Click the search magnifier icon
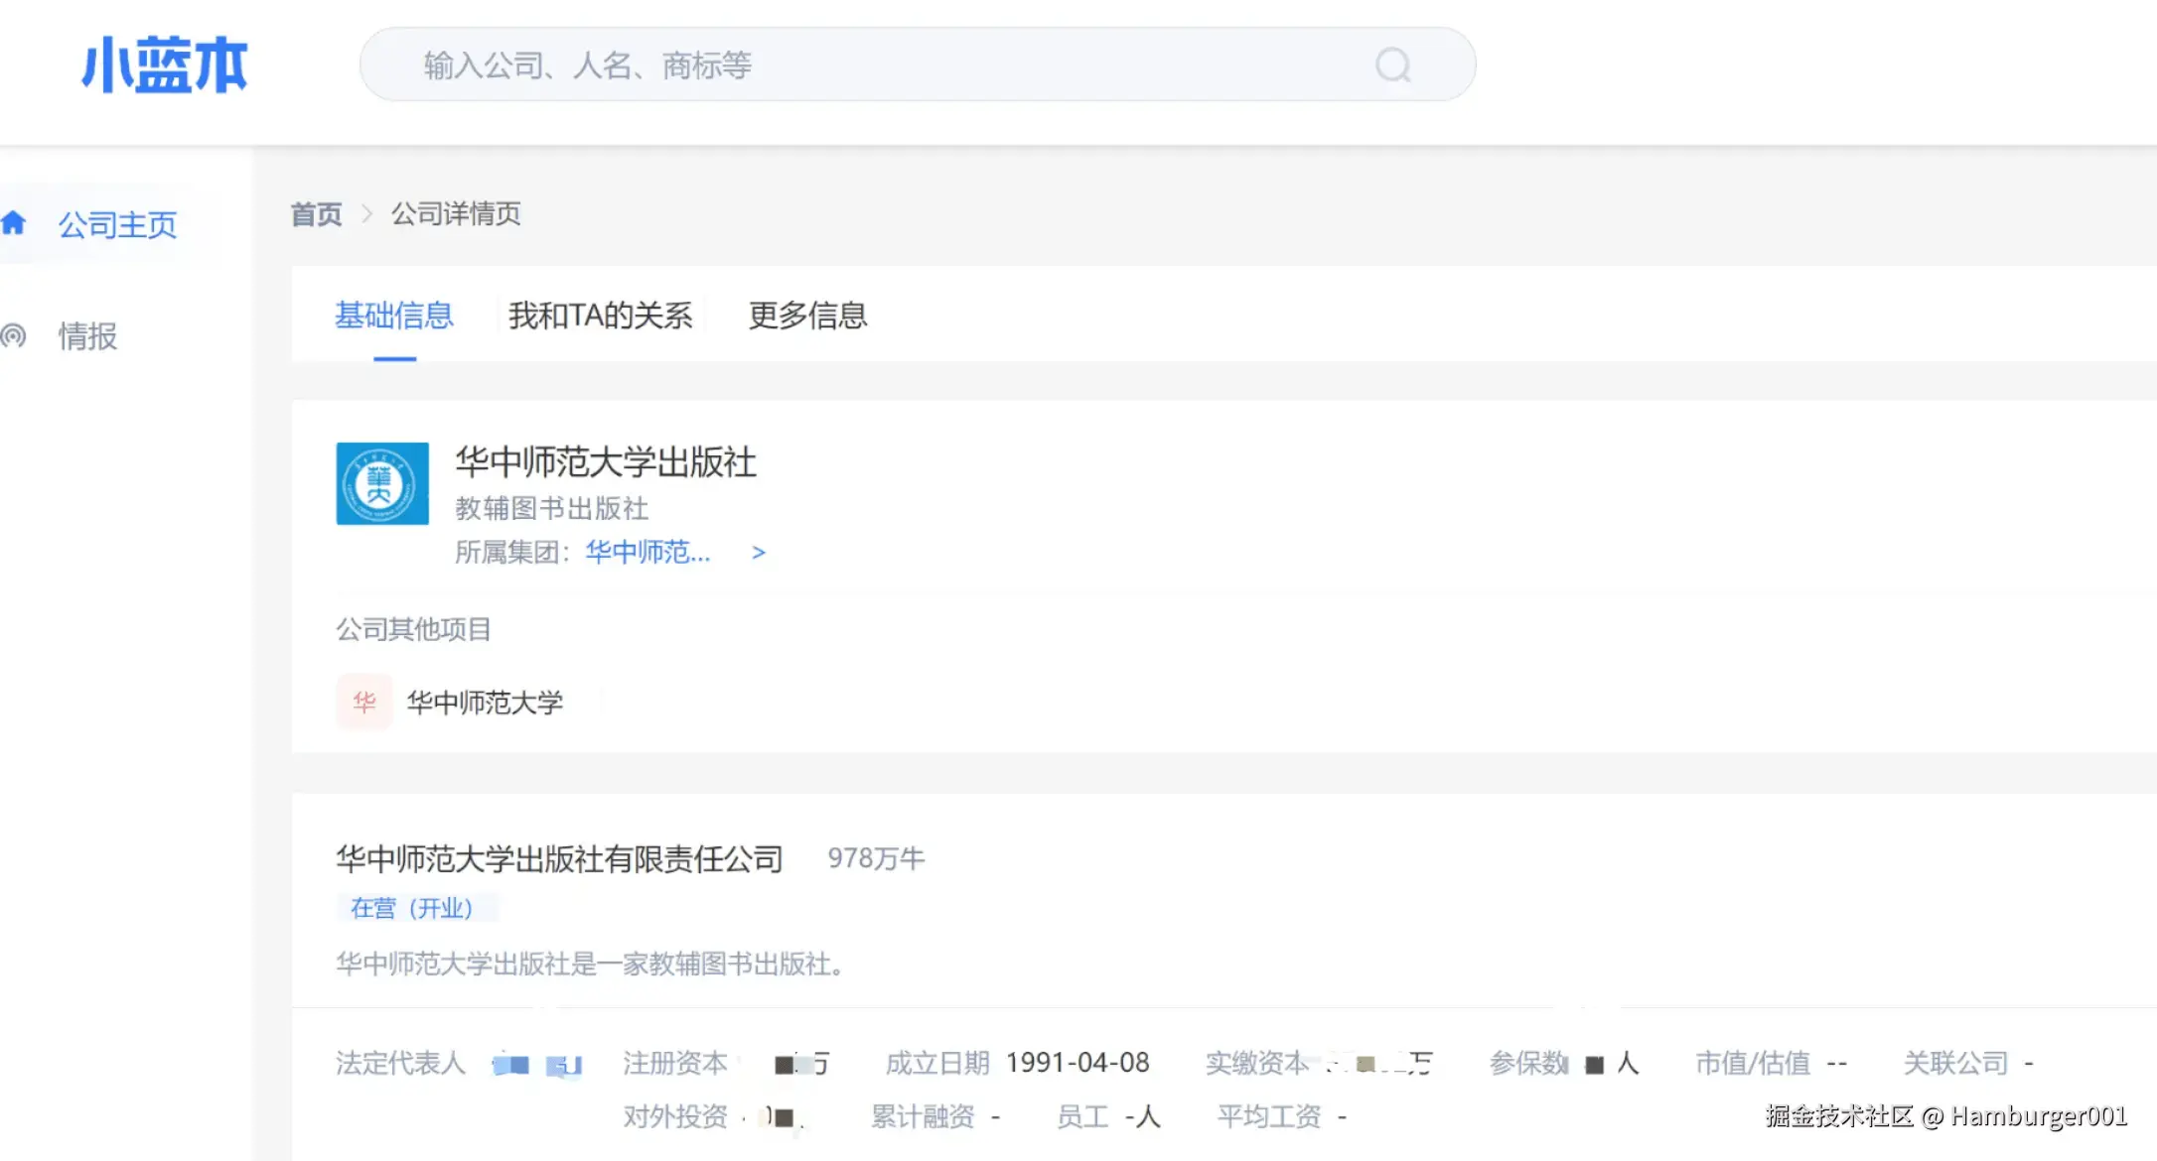This screenshot has width=2157, height=1161. [1392, 65]
